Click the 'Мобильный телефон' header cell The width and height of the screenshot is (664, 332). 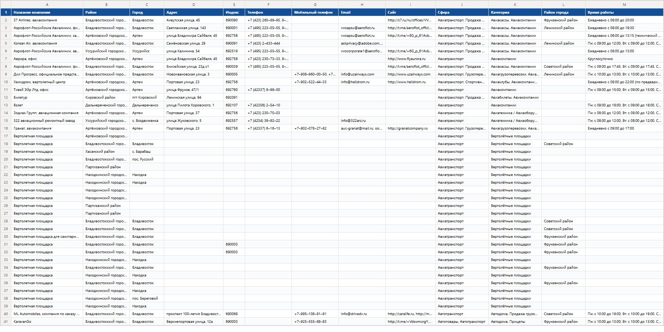point(315,13)
